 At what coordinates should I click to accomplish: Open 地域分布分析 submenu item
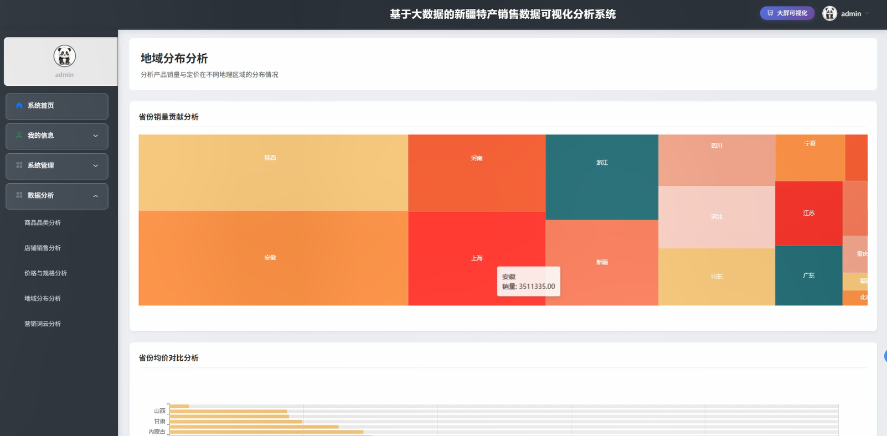click(43, 298)
